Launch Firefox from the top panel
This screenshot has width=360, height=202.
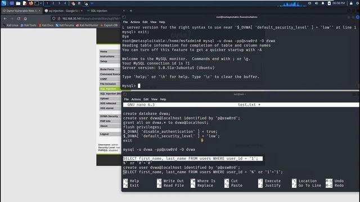coord(31,3)
